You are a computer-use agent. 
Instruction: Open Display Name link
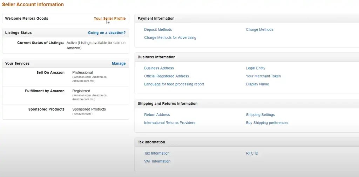tap(257, 84)
